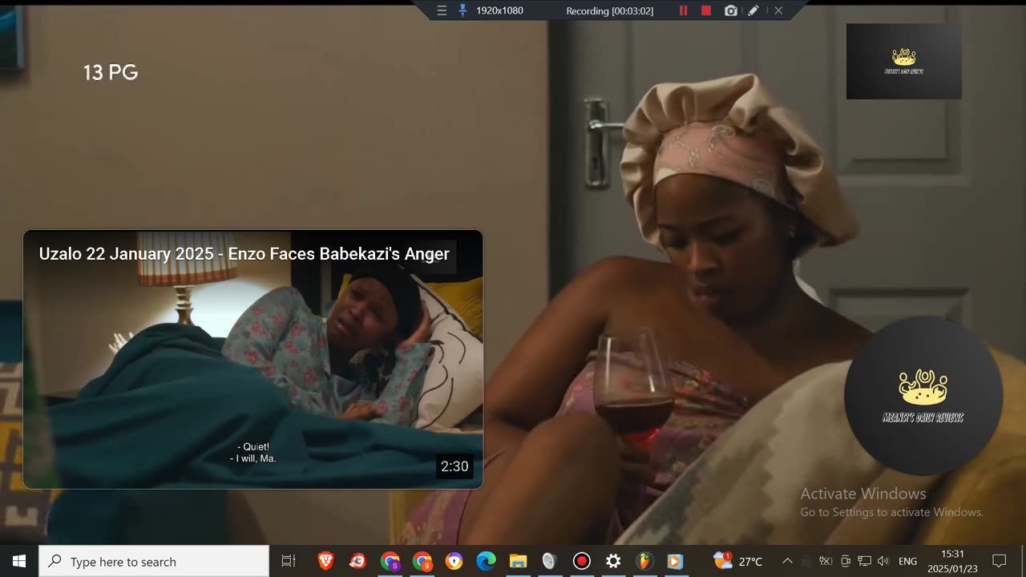
Task: Open the weather widget showing 27°C
Action: point(737,561)
